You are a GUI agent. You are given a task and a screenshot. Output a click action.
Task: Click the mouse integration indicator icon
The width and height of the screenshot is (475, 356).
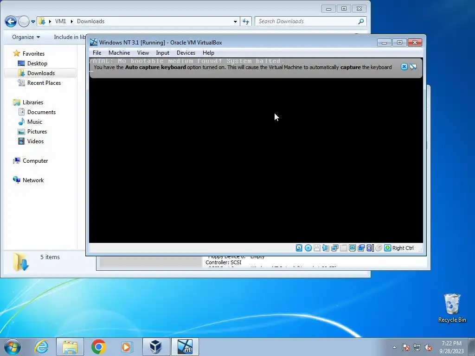pos(379,248)
